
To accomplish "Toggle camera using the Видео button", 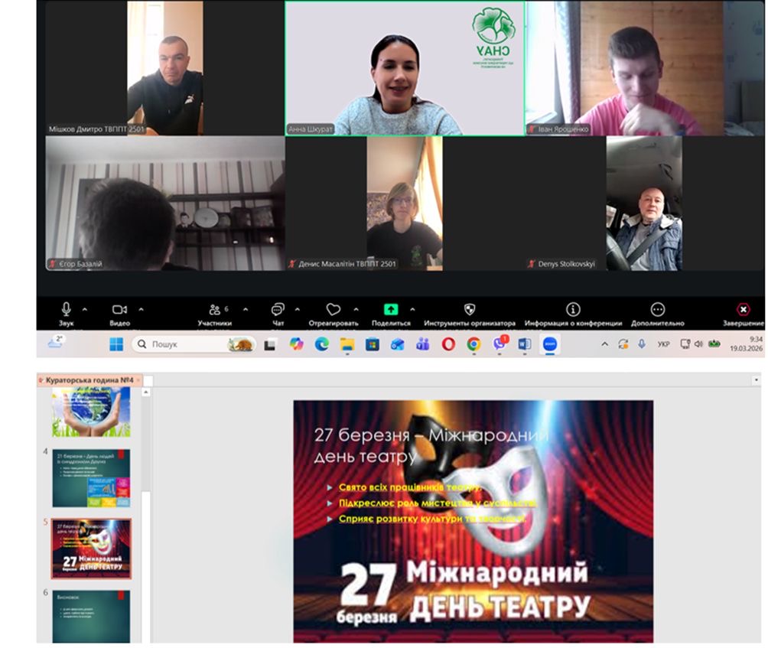I will [119, 309].
